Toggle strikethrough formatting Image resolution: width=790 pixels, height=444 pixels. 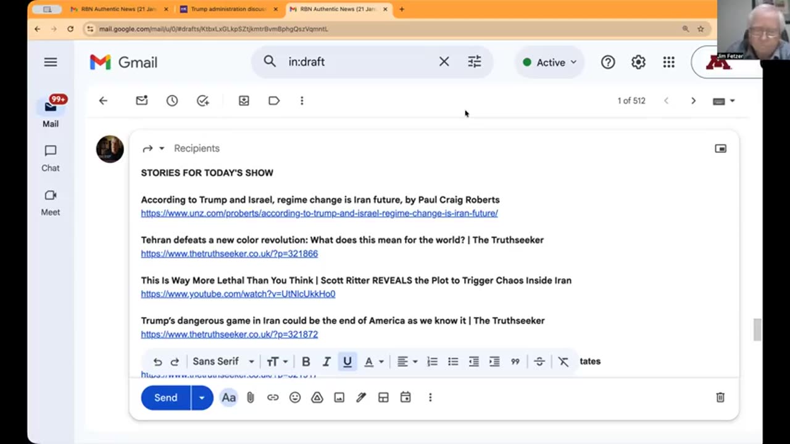click(x=539, y=362)
